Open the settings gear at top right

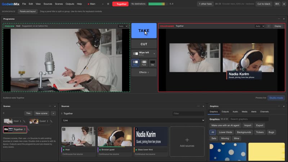coord(284,4)
